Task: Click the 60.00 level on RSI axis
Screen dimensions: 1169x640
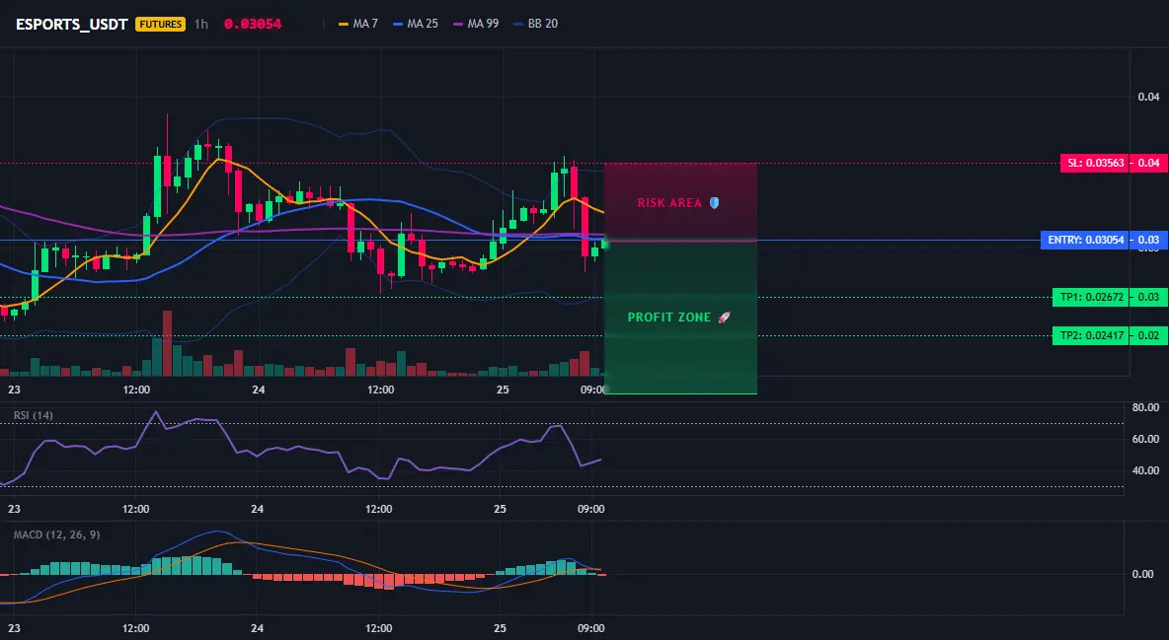Action: 1145,439
